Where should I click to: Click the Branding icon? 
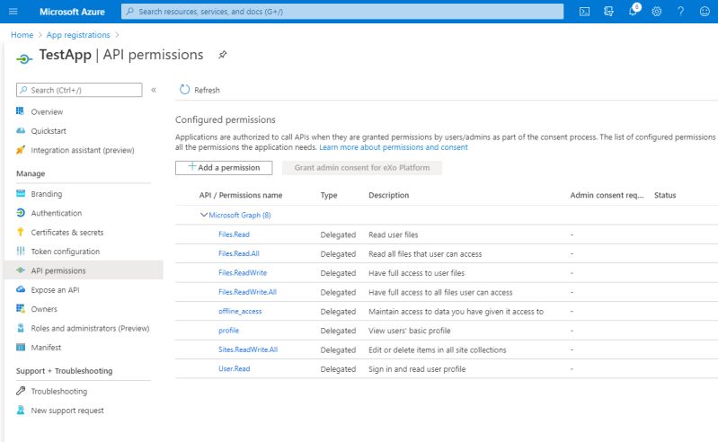tap(21, 193)
